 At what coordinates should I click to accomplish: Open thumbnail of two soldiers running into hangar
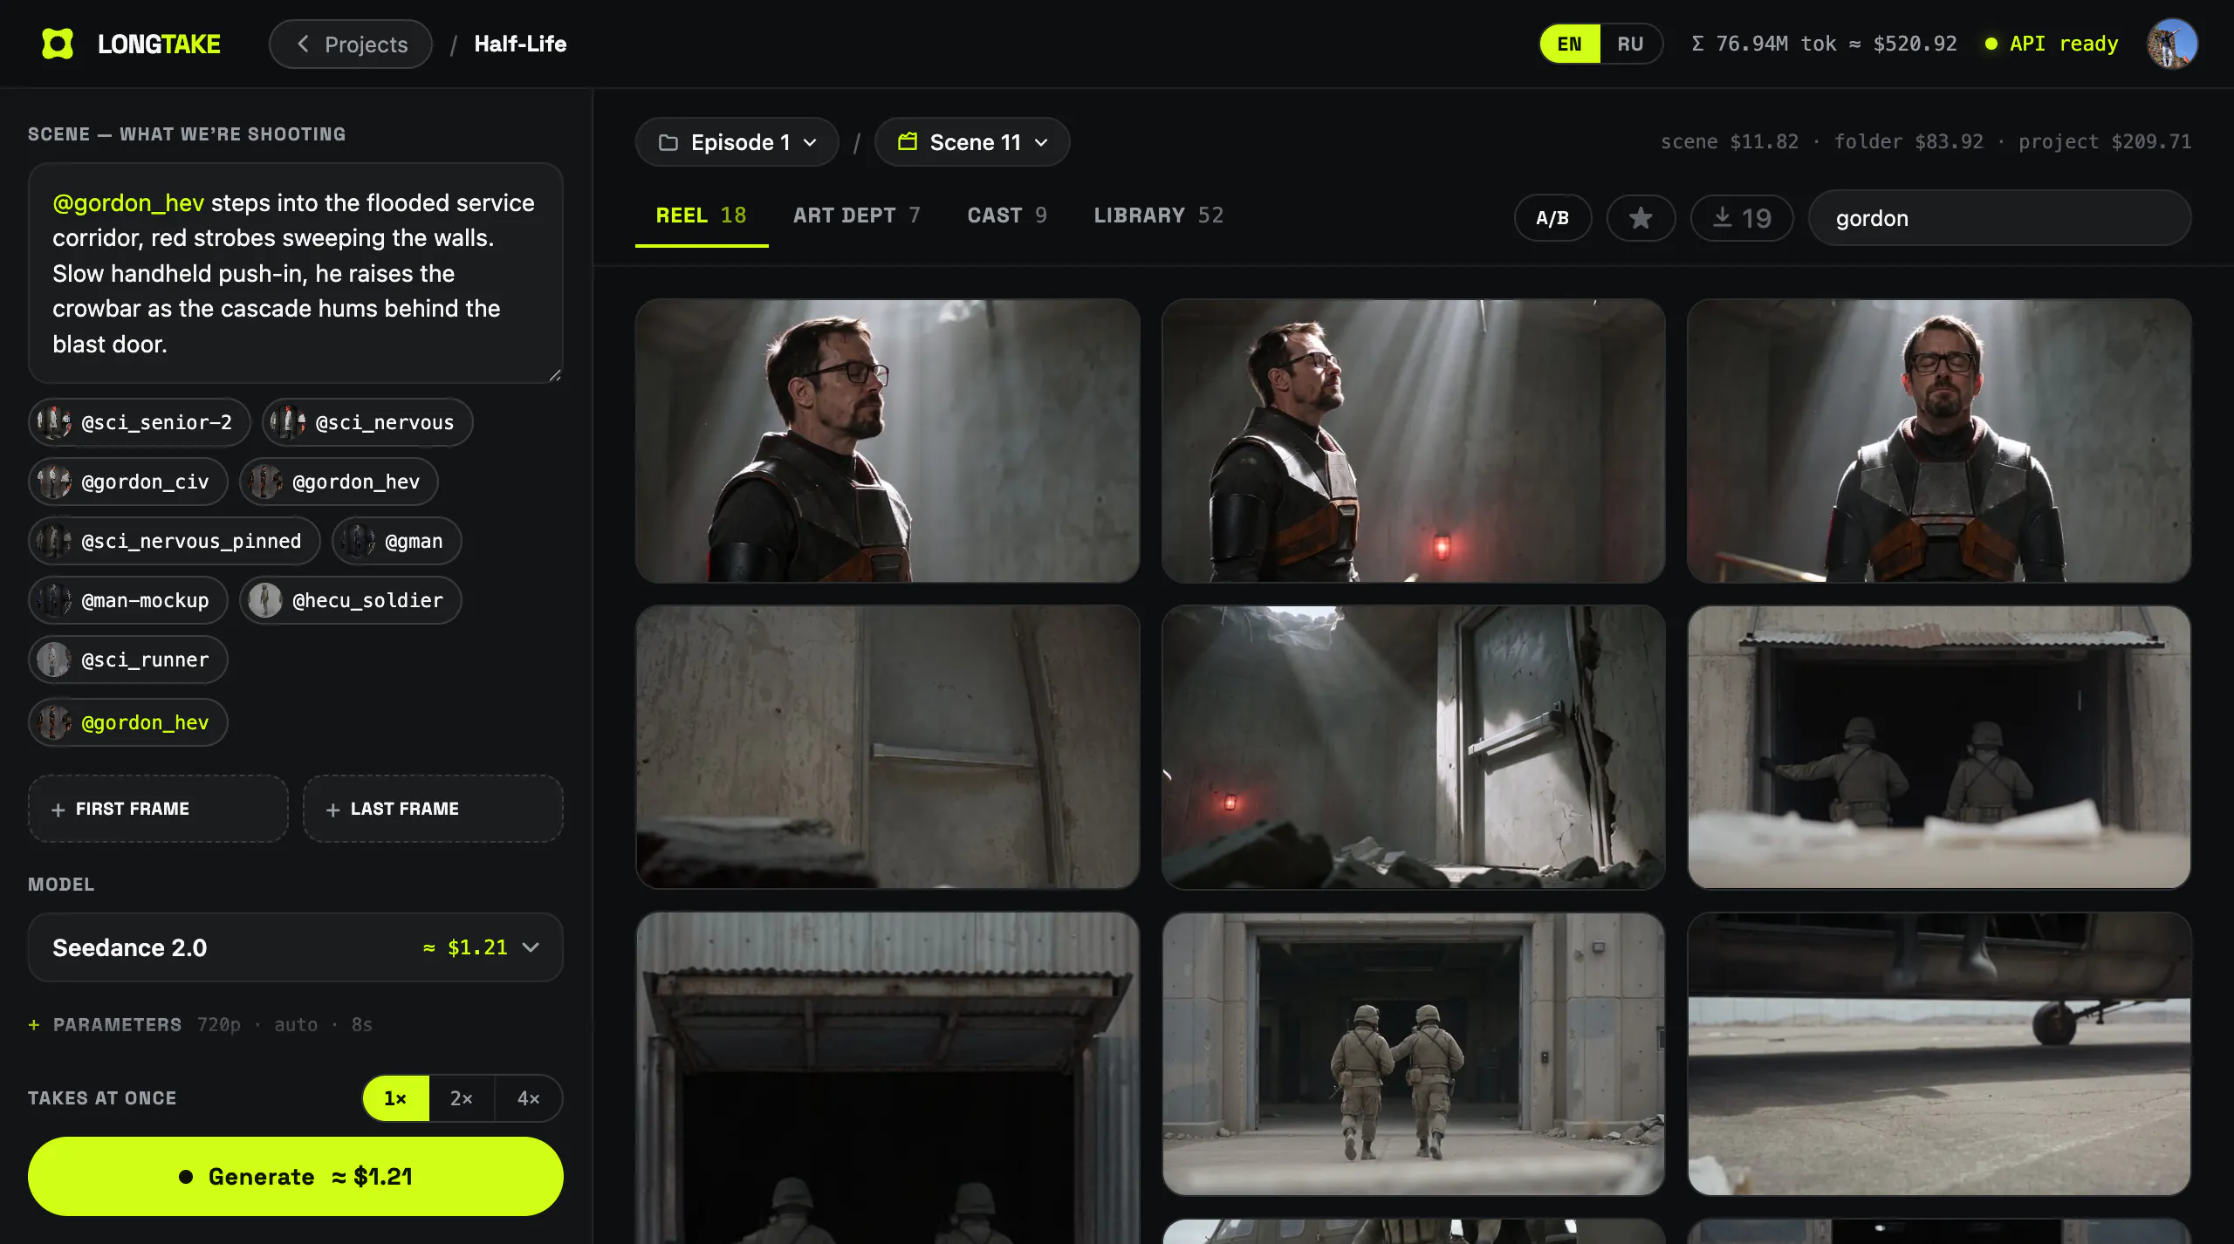[x=1413, y=1054]
